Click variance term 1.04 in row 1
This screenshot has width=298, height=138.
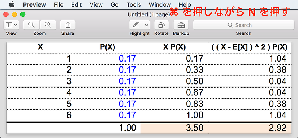[278, 59]
